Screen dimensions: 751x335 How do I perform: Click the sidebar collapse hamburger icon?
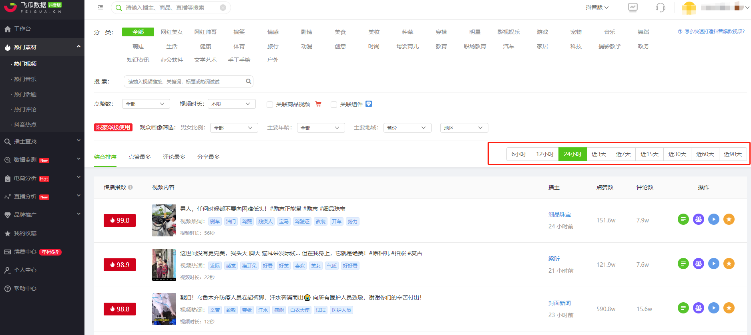click(100, 7)
